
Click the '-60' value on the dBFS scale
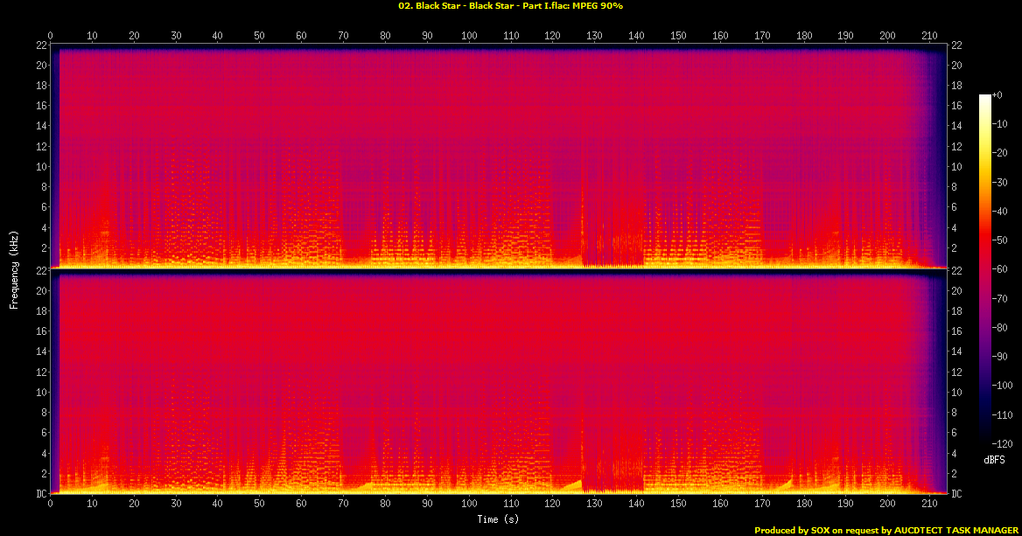[x=1000, y=269]
